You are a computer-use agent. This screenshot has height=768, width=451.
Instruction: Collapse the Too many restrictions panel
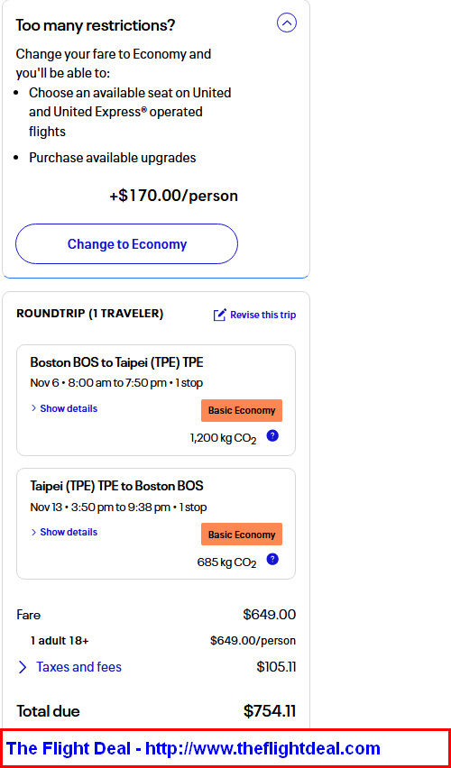(x=287, y=23)
